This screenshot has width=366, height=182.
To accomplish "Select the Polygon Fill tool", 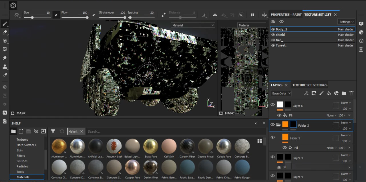I will pyautogui.click(x=5, y=49).
